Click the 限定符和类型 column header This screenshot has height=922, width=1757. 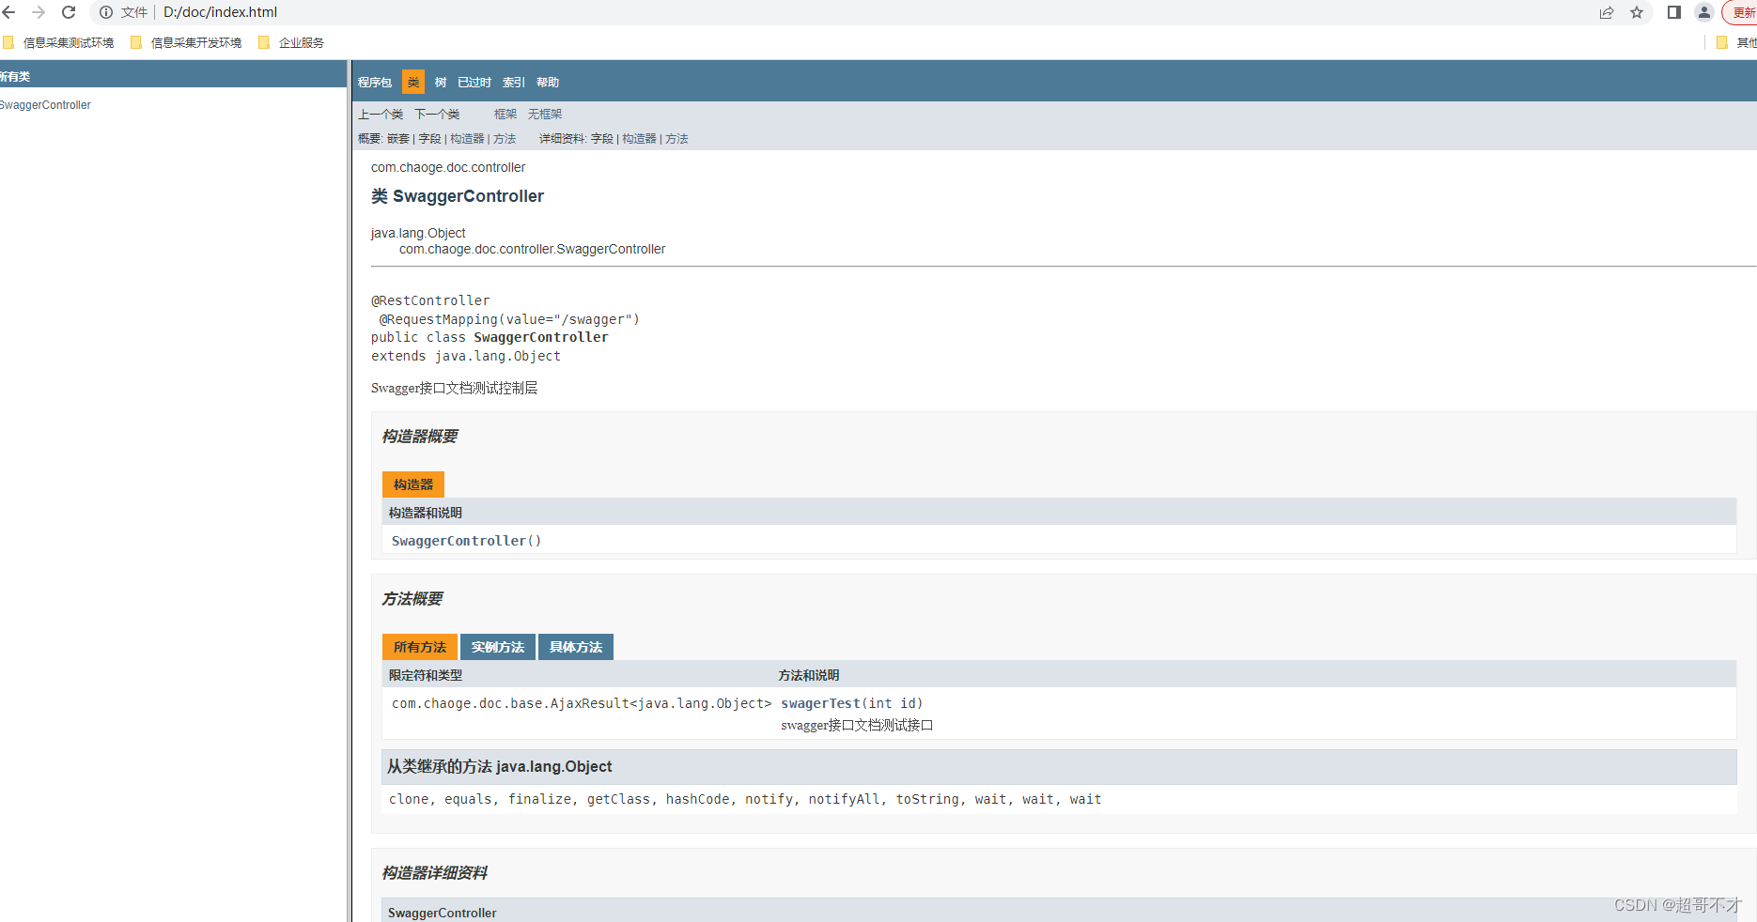click(x=426, y=675)
